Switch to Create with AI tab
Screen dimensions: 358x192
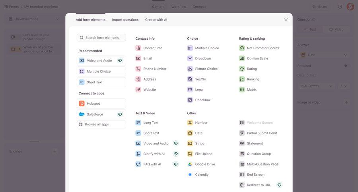156,20
